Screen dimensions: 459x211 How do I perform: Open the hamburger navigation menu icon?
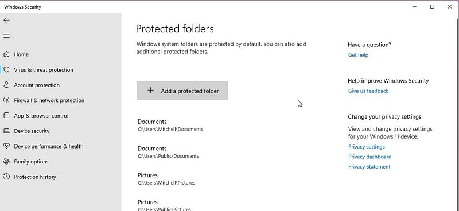click(6, 36)
